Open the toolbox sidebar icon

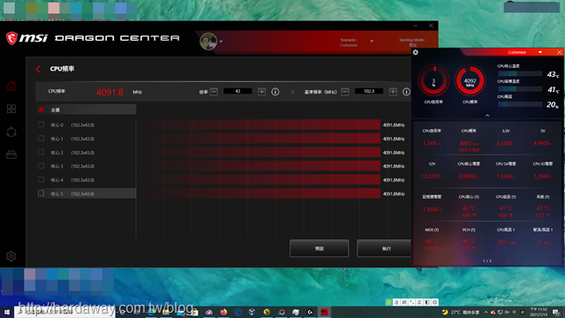(x=11, y=155)
